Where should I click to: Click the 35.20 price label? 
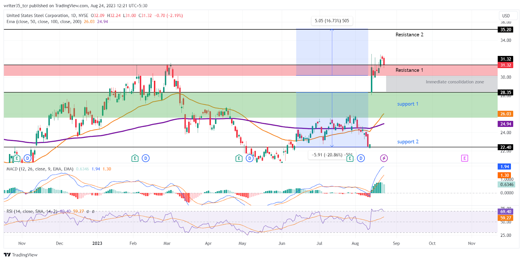[x=506, y=30]
